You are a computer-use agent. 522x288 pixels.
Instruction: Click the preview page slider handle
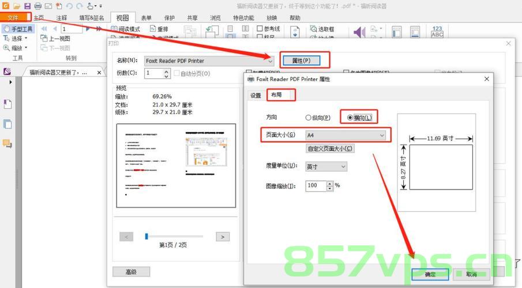coord(147,236)
